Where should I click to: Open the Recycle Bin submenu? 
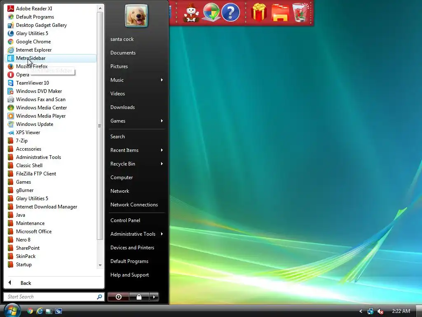coord(137,164)
